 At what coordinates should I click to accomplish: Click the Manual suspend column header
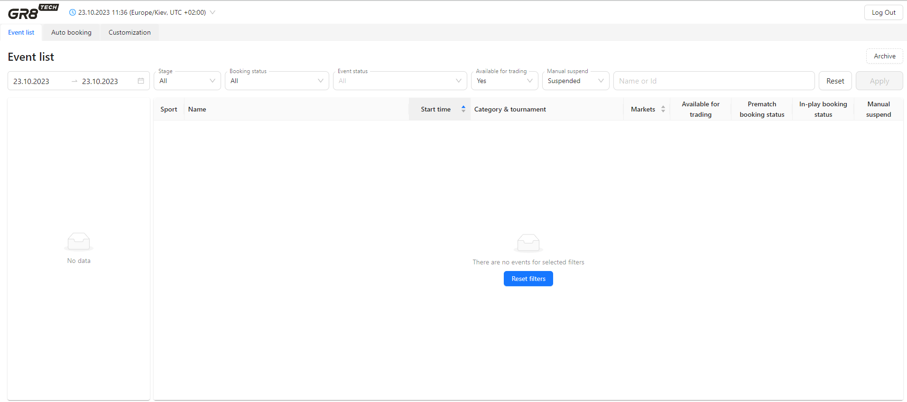tap(879, 109)
